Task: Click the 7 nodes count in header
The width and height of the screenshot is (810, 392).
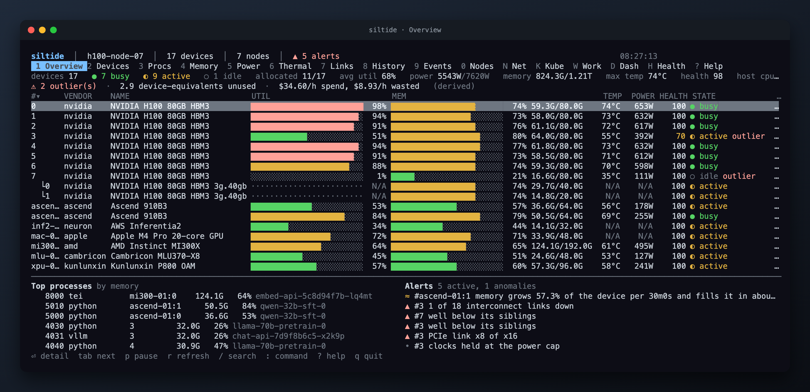Action: pos(253,56)
